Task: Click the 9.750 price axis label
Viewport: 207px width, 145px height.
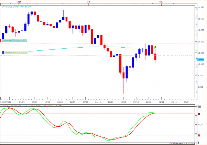Action: [x=201, y=76]
